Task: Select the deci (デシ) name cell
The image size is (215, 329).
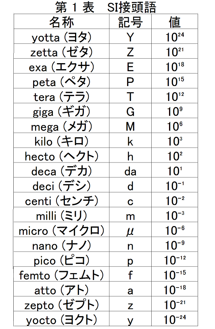Action: (61, 185)
